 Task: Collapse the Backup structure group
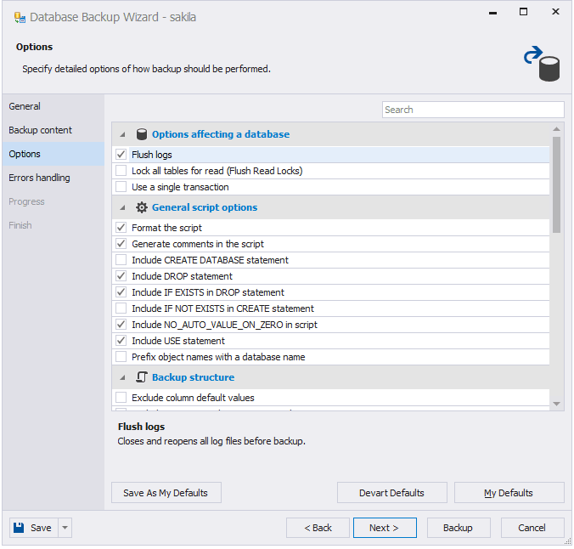(122, 377)
